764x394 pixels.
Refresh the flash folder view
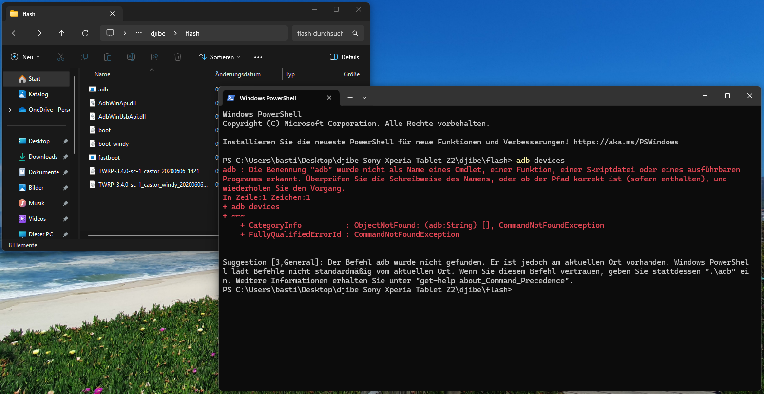(85, 33)
